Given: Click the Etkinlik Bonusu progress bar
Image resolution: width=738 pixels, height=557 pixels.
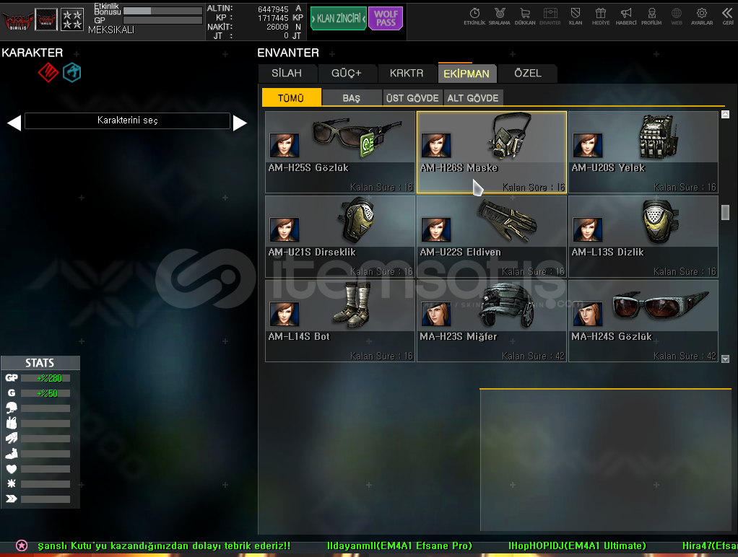Looking at the screenshot, I should [162, 10].
